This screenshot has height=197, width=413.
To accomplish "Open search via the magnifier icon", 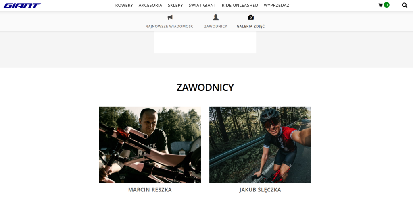I will click(405, 5).
